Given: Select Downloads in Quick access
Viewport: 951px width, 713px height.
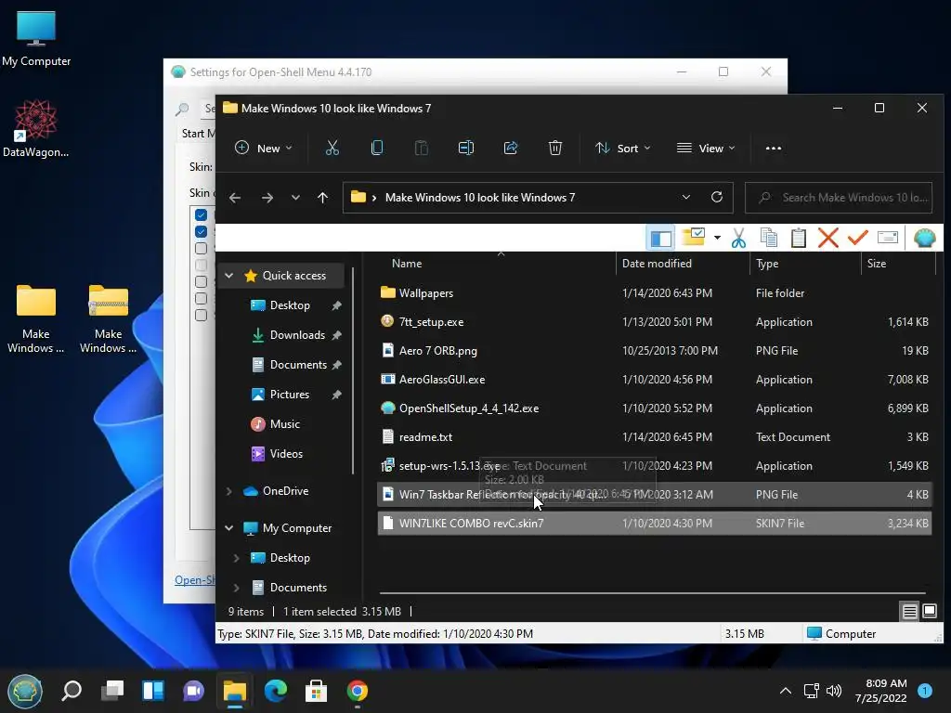Looking at the screenshot, I should point(297,334).
